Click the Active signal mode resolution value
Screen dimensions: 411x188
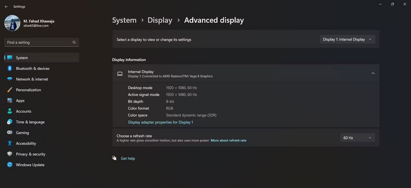[181, 94]
